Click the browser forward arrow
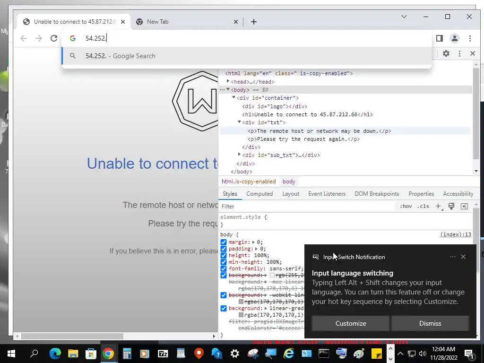Image resolution: width=484 pixels, height=363 pixels. (39, 38)
